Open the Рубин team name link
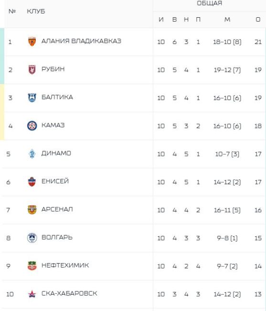266x311 pixels. pos(53,69)
